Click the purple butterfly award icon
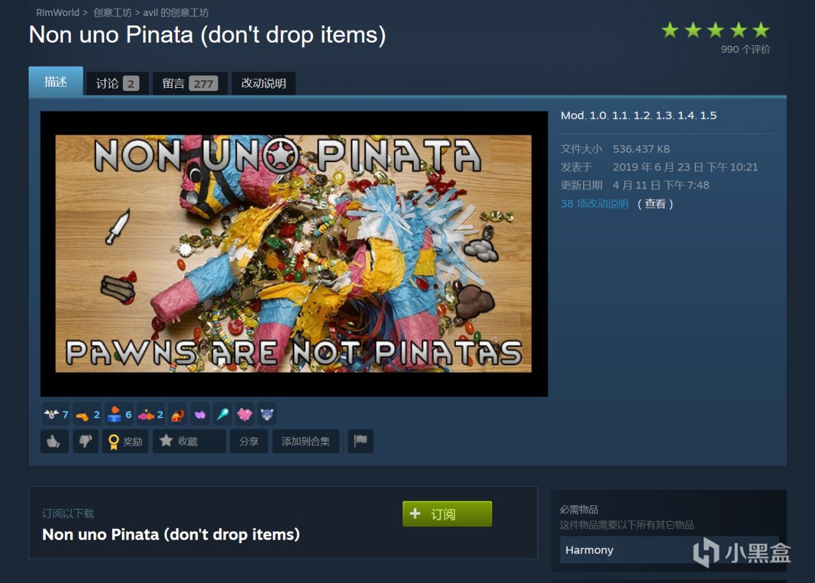815x583 pixels. tap(200, 414)
